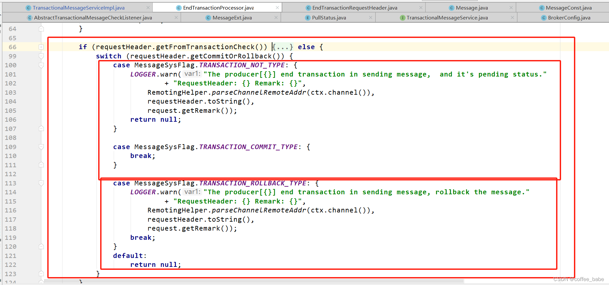Click 'default:' keyword on line 121
The height and width of the screenshot is (285, 609).
tap(130, 256)
